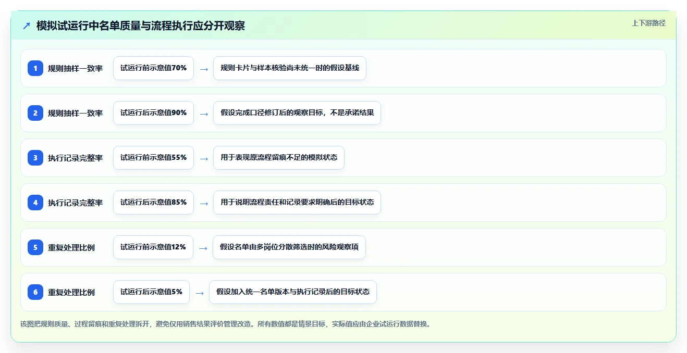Click 执行记录完整率 label in row 4
687x353 pixels.
tap(75, 203)
